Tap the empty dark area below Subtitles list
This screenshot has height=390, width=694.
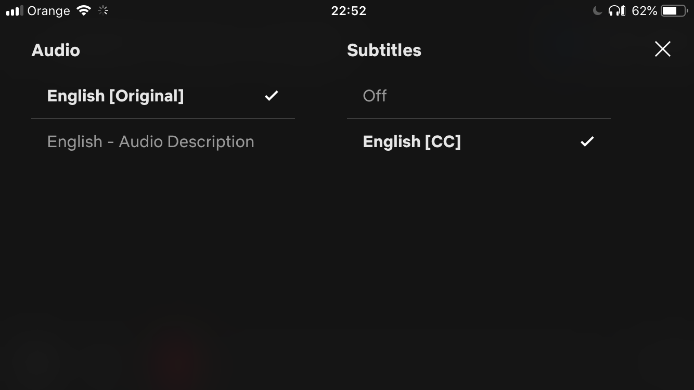[x=479, y=250]
